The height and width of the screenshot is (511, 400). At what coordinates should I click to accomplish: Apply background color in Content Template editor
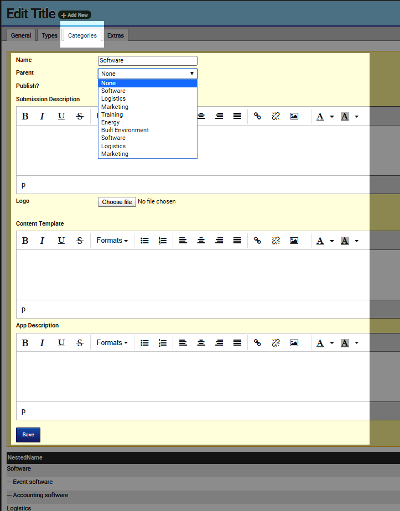pos(345,241)
